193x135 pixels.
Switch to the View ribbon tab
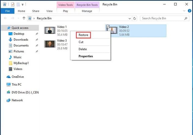(x=49, y=11)
